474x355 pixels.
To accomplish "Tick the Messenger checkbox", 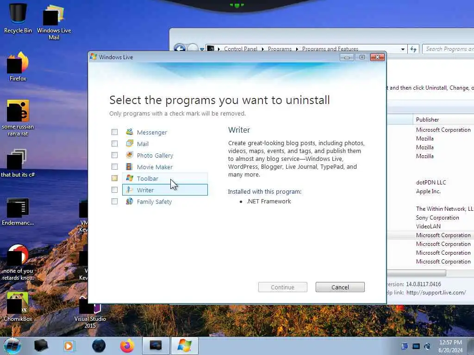I will click(115, 132).
